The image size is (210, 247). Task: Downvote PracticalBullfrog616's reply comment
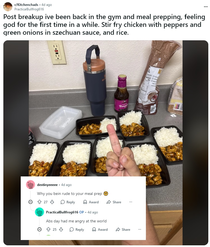pos(61,229)
